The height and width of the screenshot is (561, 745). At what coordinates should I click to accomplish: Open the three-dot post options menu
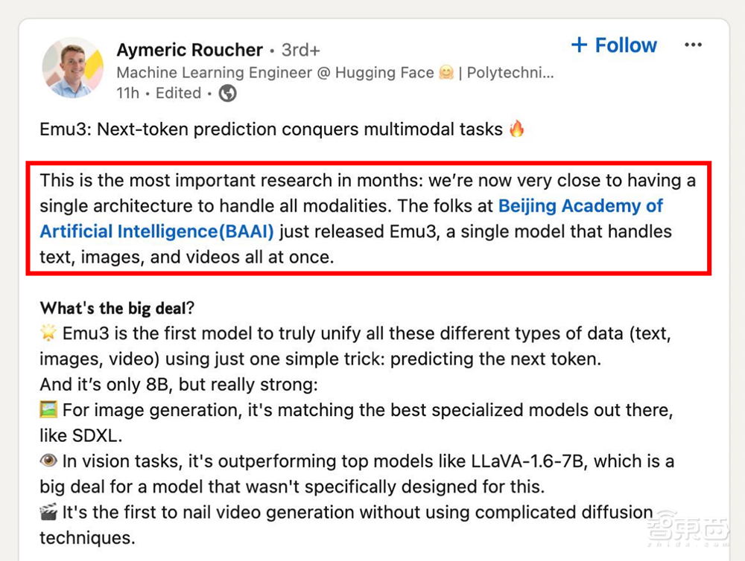tap(693, 45)
